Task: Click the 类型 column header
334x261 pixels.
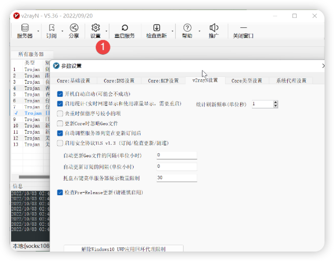Action: (29, 63)
